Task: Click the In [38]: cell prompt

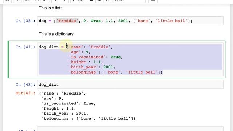Action: (25, 21)
